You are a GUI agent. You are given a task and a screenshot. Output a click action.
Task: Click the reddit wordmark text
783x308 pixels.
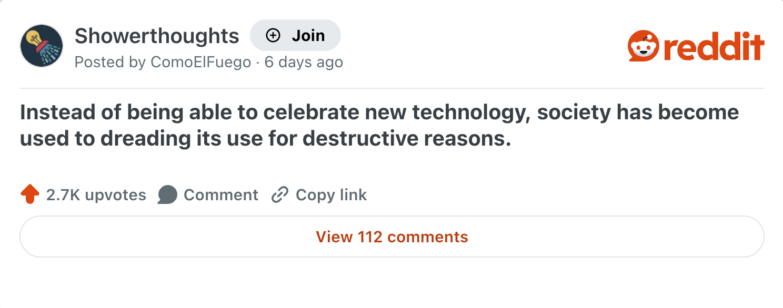point(713,47)
